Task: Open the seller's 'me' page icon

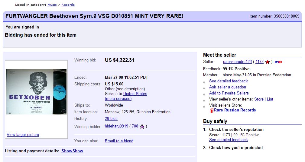Action: 278,62
